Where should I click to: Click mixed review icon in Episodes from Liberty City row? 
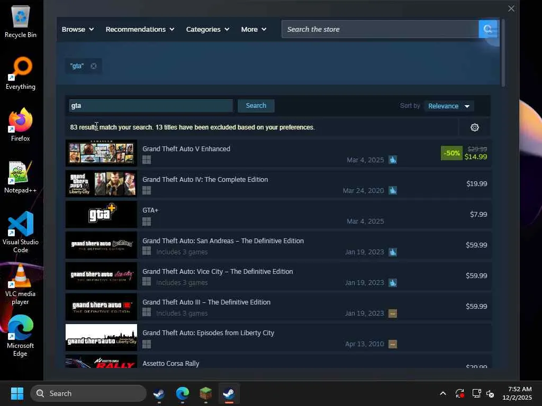click(393, 344)
